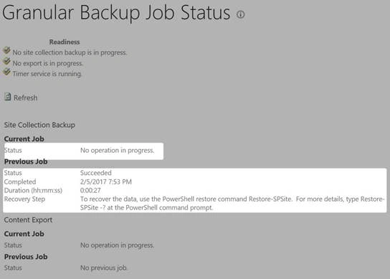
Task: Click 'No export is in progress' text
Action: 47,63
